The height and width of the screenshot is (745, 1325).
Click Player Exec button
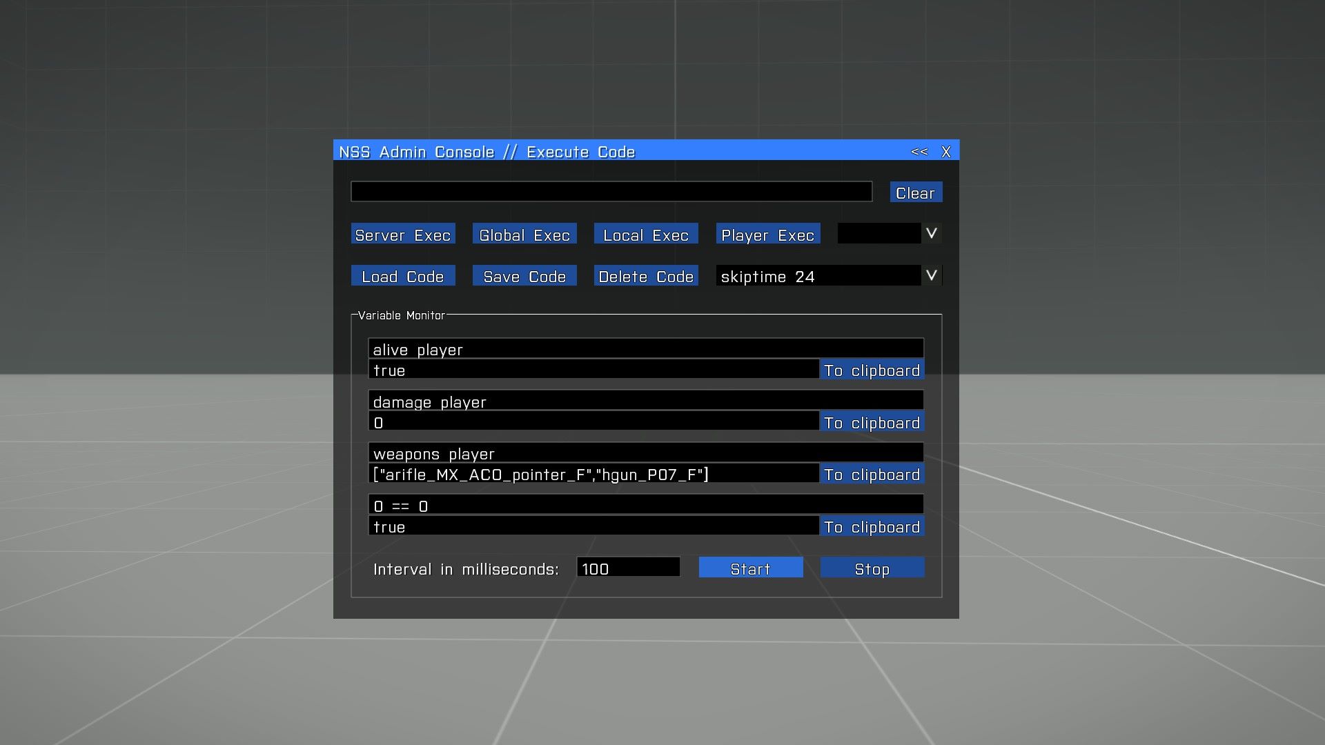click(x=767, y=235)
